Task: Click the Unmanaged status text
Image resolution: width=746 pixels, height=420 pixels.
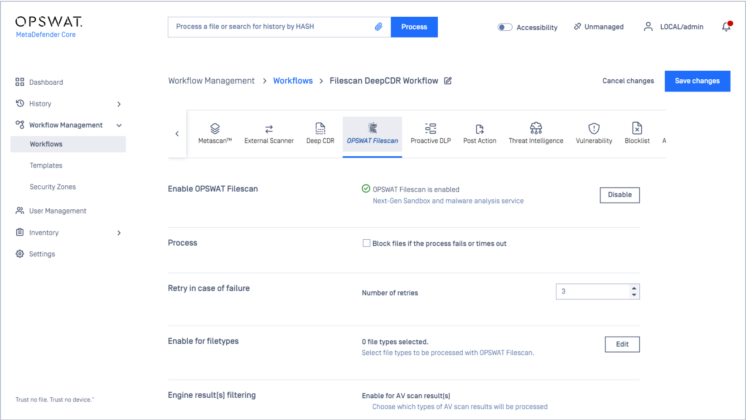Action: 604,27
